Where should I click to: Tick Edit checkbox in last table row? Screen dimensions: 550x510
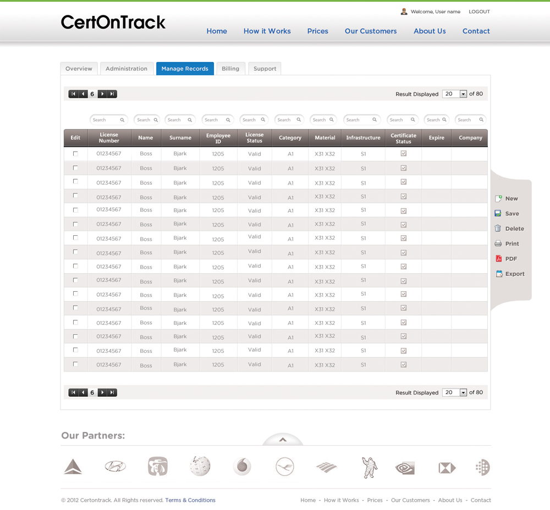tap(75, 364)
